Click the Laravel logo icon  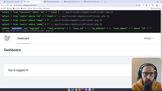click(7, 38)
